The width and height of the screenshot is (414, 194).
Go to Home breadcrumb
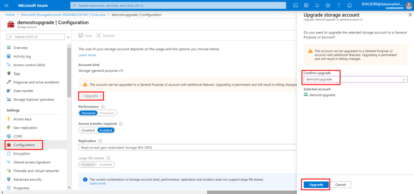(10, 15)
